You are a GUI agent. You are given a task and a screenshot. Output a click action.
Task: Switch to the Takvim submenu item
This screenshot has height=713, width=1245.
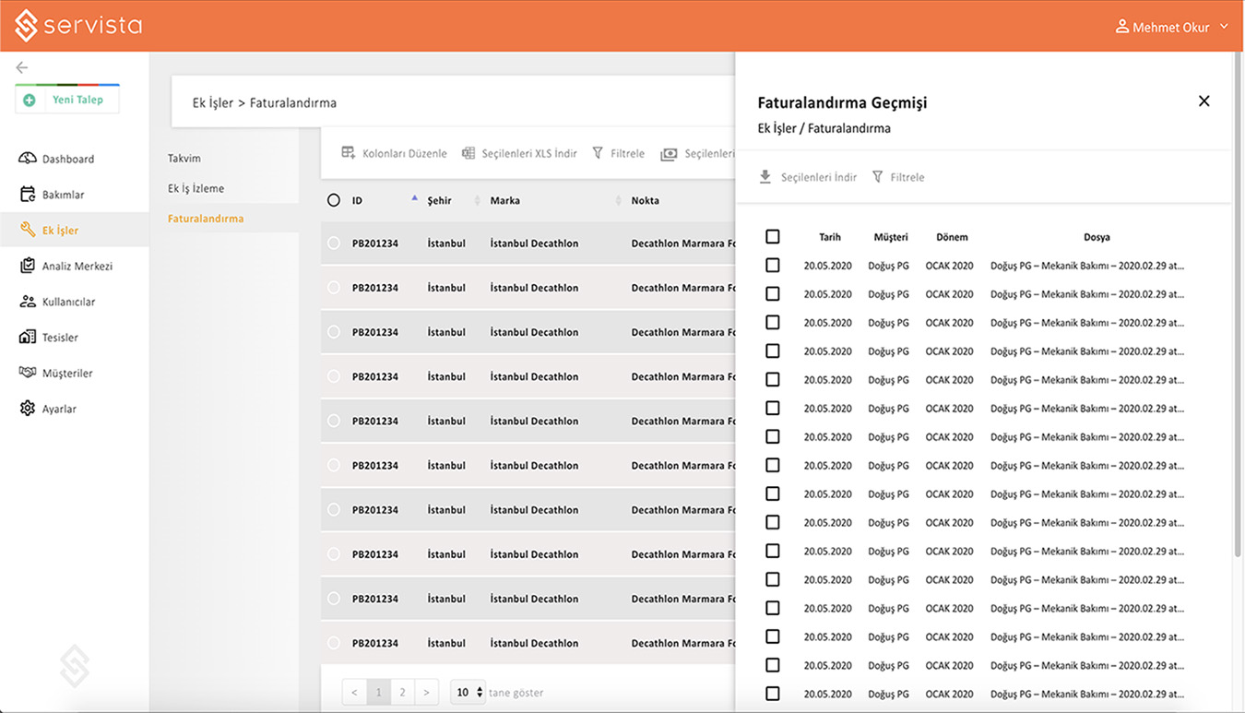pyautogui.click(x=184, y=159)
